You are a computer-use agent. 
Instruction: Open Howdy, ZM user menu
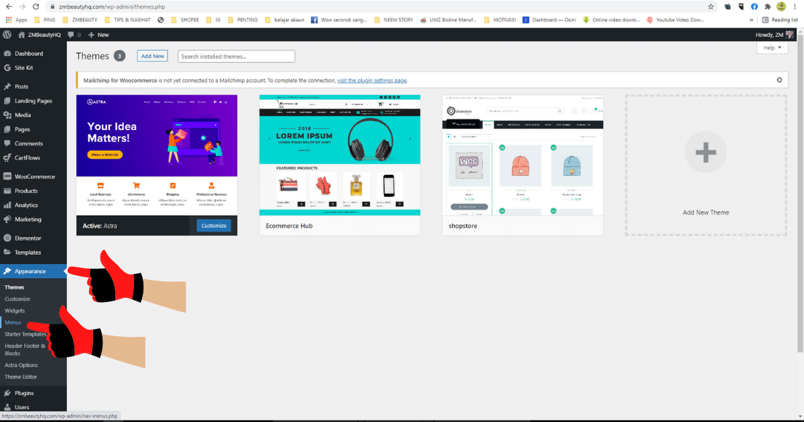point(775,34)
